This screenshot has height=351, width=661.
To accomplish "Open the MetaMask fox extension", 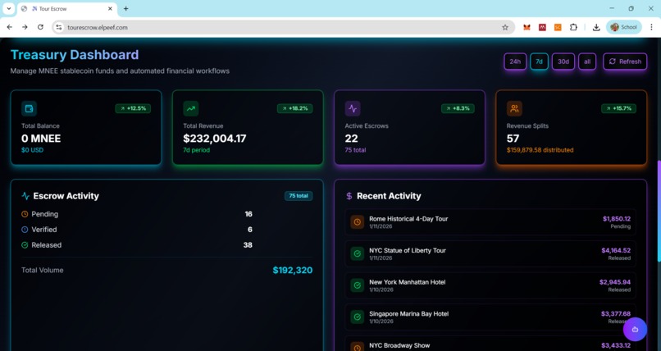I will point(527,27).
